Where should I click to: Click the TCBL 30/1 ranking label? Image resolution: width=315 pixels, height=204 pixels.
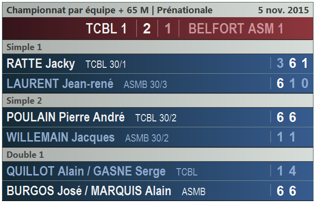(106, 64)
